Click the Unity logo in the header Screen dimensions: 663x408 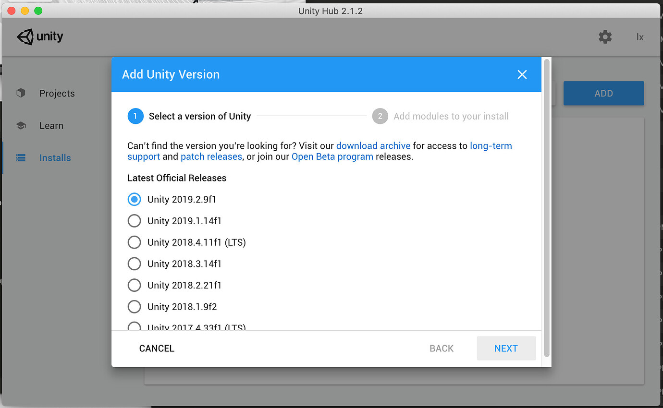pyautogui.click(x=39, y=36)
